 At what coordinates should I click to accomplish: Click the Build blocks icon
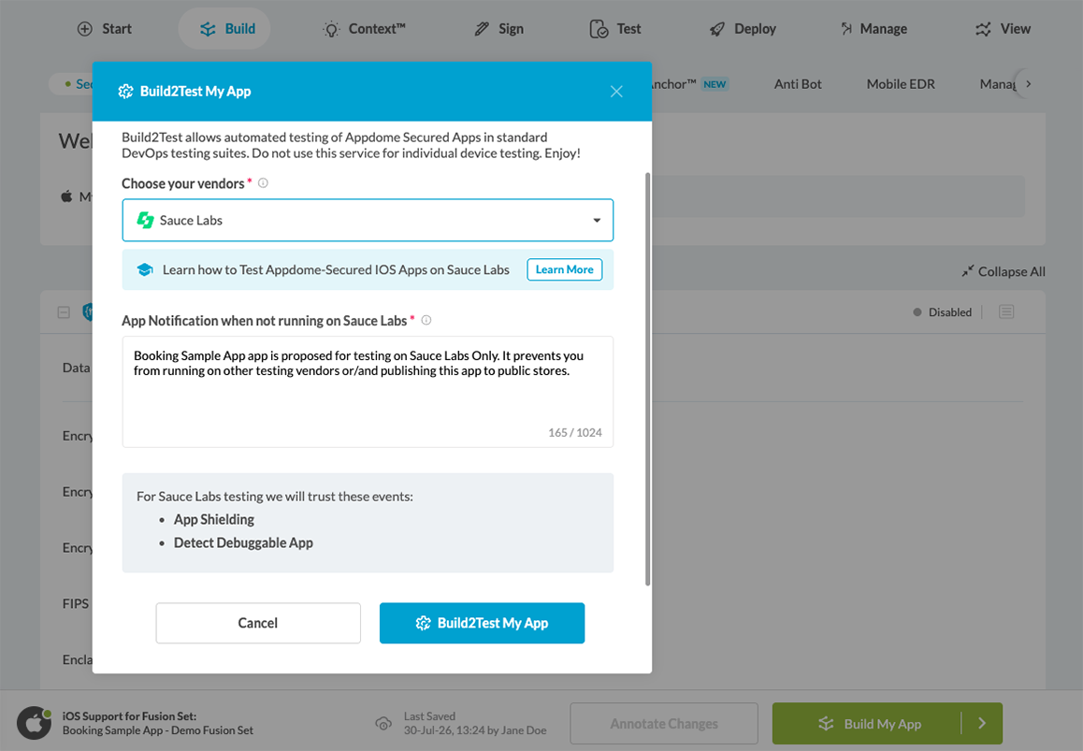208,29
